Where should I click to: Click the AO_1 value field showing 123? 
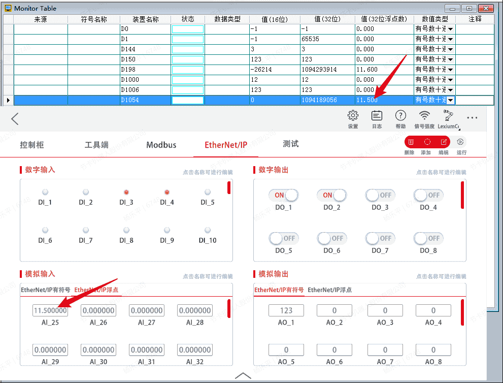click(x=286, y=310)
